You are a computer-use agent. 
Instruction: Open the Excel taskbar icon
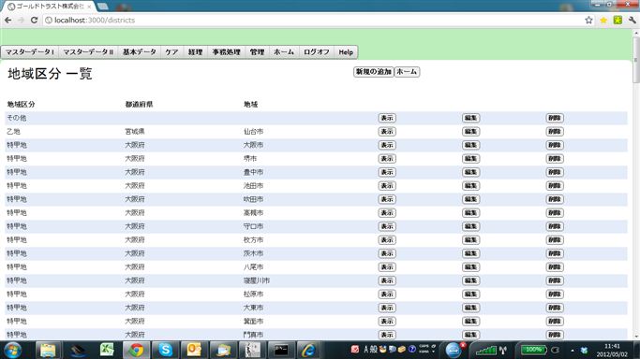107,350
